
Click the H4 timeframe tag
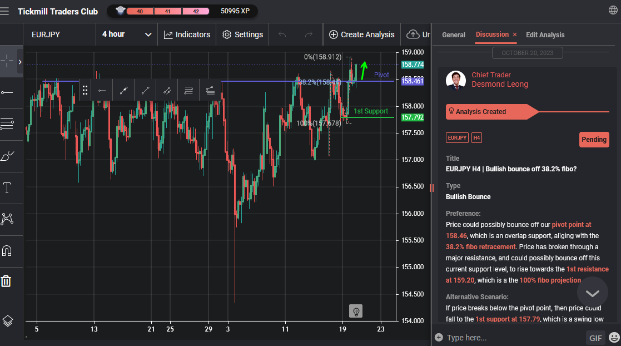(x=476, y=137)
